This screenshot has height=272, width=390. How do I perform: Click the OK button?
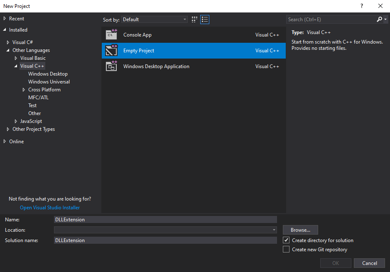coord(336,263)
